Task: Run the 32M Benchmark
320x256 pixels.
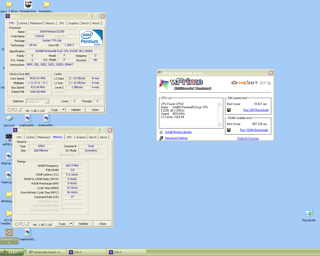Action: [x=256, y=110]
